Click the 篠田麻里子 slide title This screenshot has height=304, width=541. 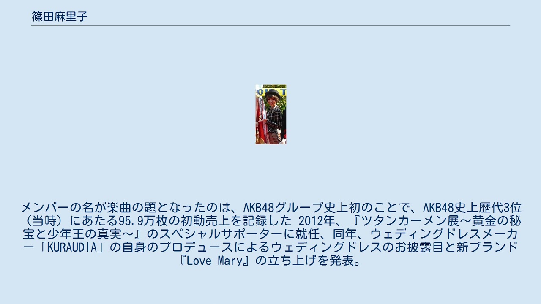click(x=60, y=16)
